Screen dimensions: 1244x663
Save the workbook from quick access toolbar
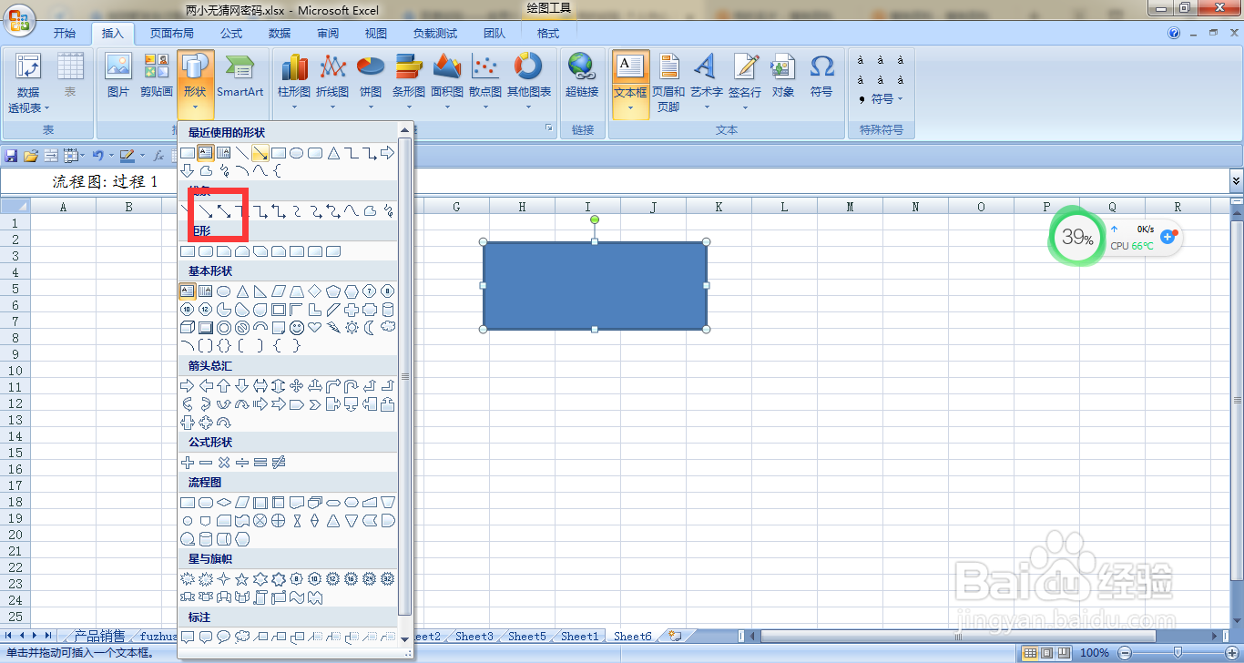click(x=11, y=156)
